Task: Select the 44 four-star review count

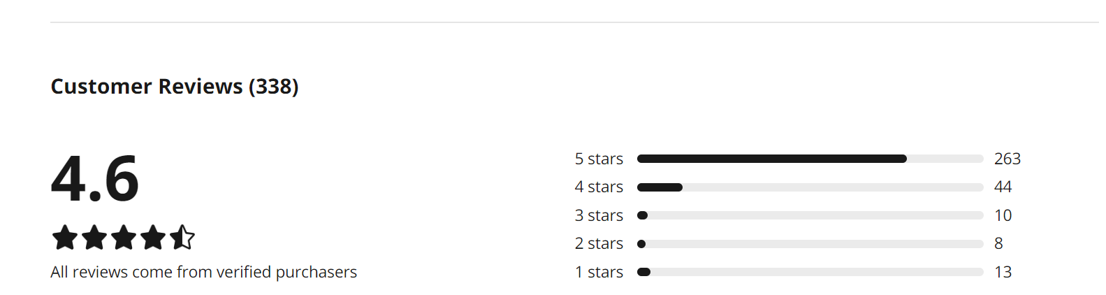Action: click(1003, 187)
